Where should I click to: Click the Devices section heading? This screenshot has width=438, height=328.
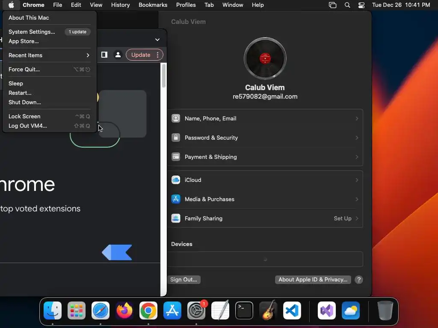pyautogui.click(x=181, y=244)
